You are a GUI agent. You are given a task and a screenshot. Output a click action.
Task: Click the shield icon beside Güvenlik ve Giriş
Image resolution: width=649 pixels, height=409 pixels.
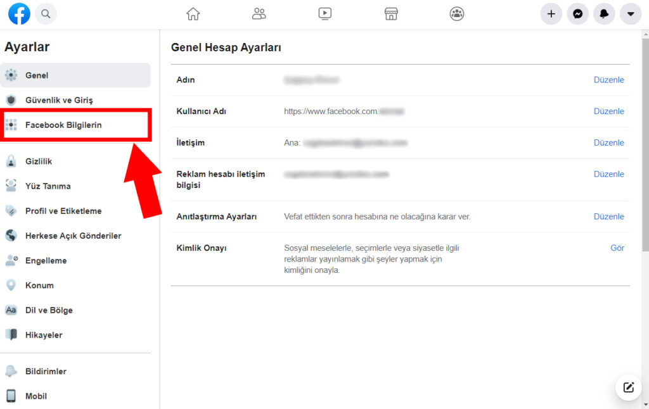tap(11, 100)
